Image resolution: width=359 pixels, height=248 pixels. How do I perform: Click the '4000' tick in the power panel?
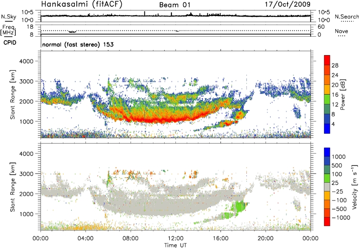pos(26,61)
